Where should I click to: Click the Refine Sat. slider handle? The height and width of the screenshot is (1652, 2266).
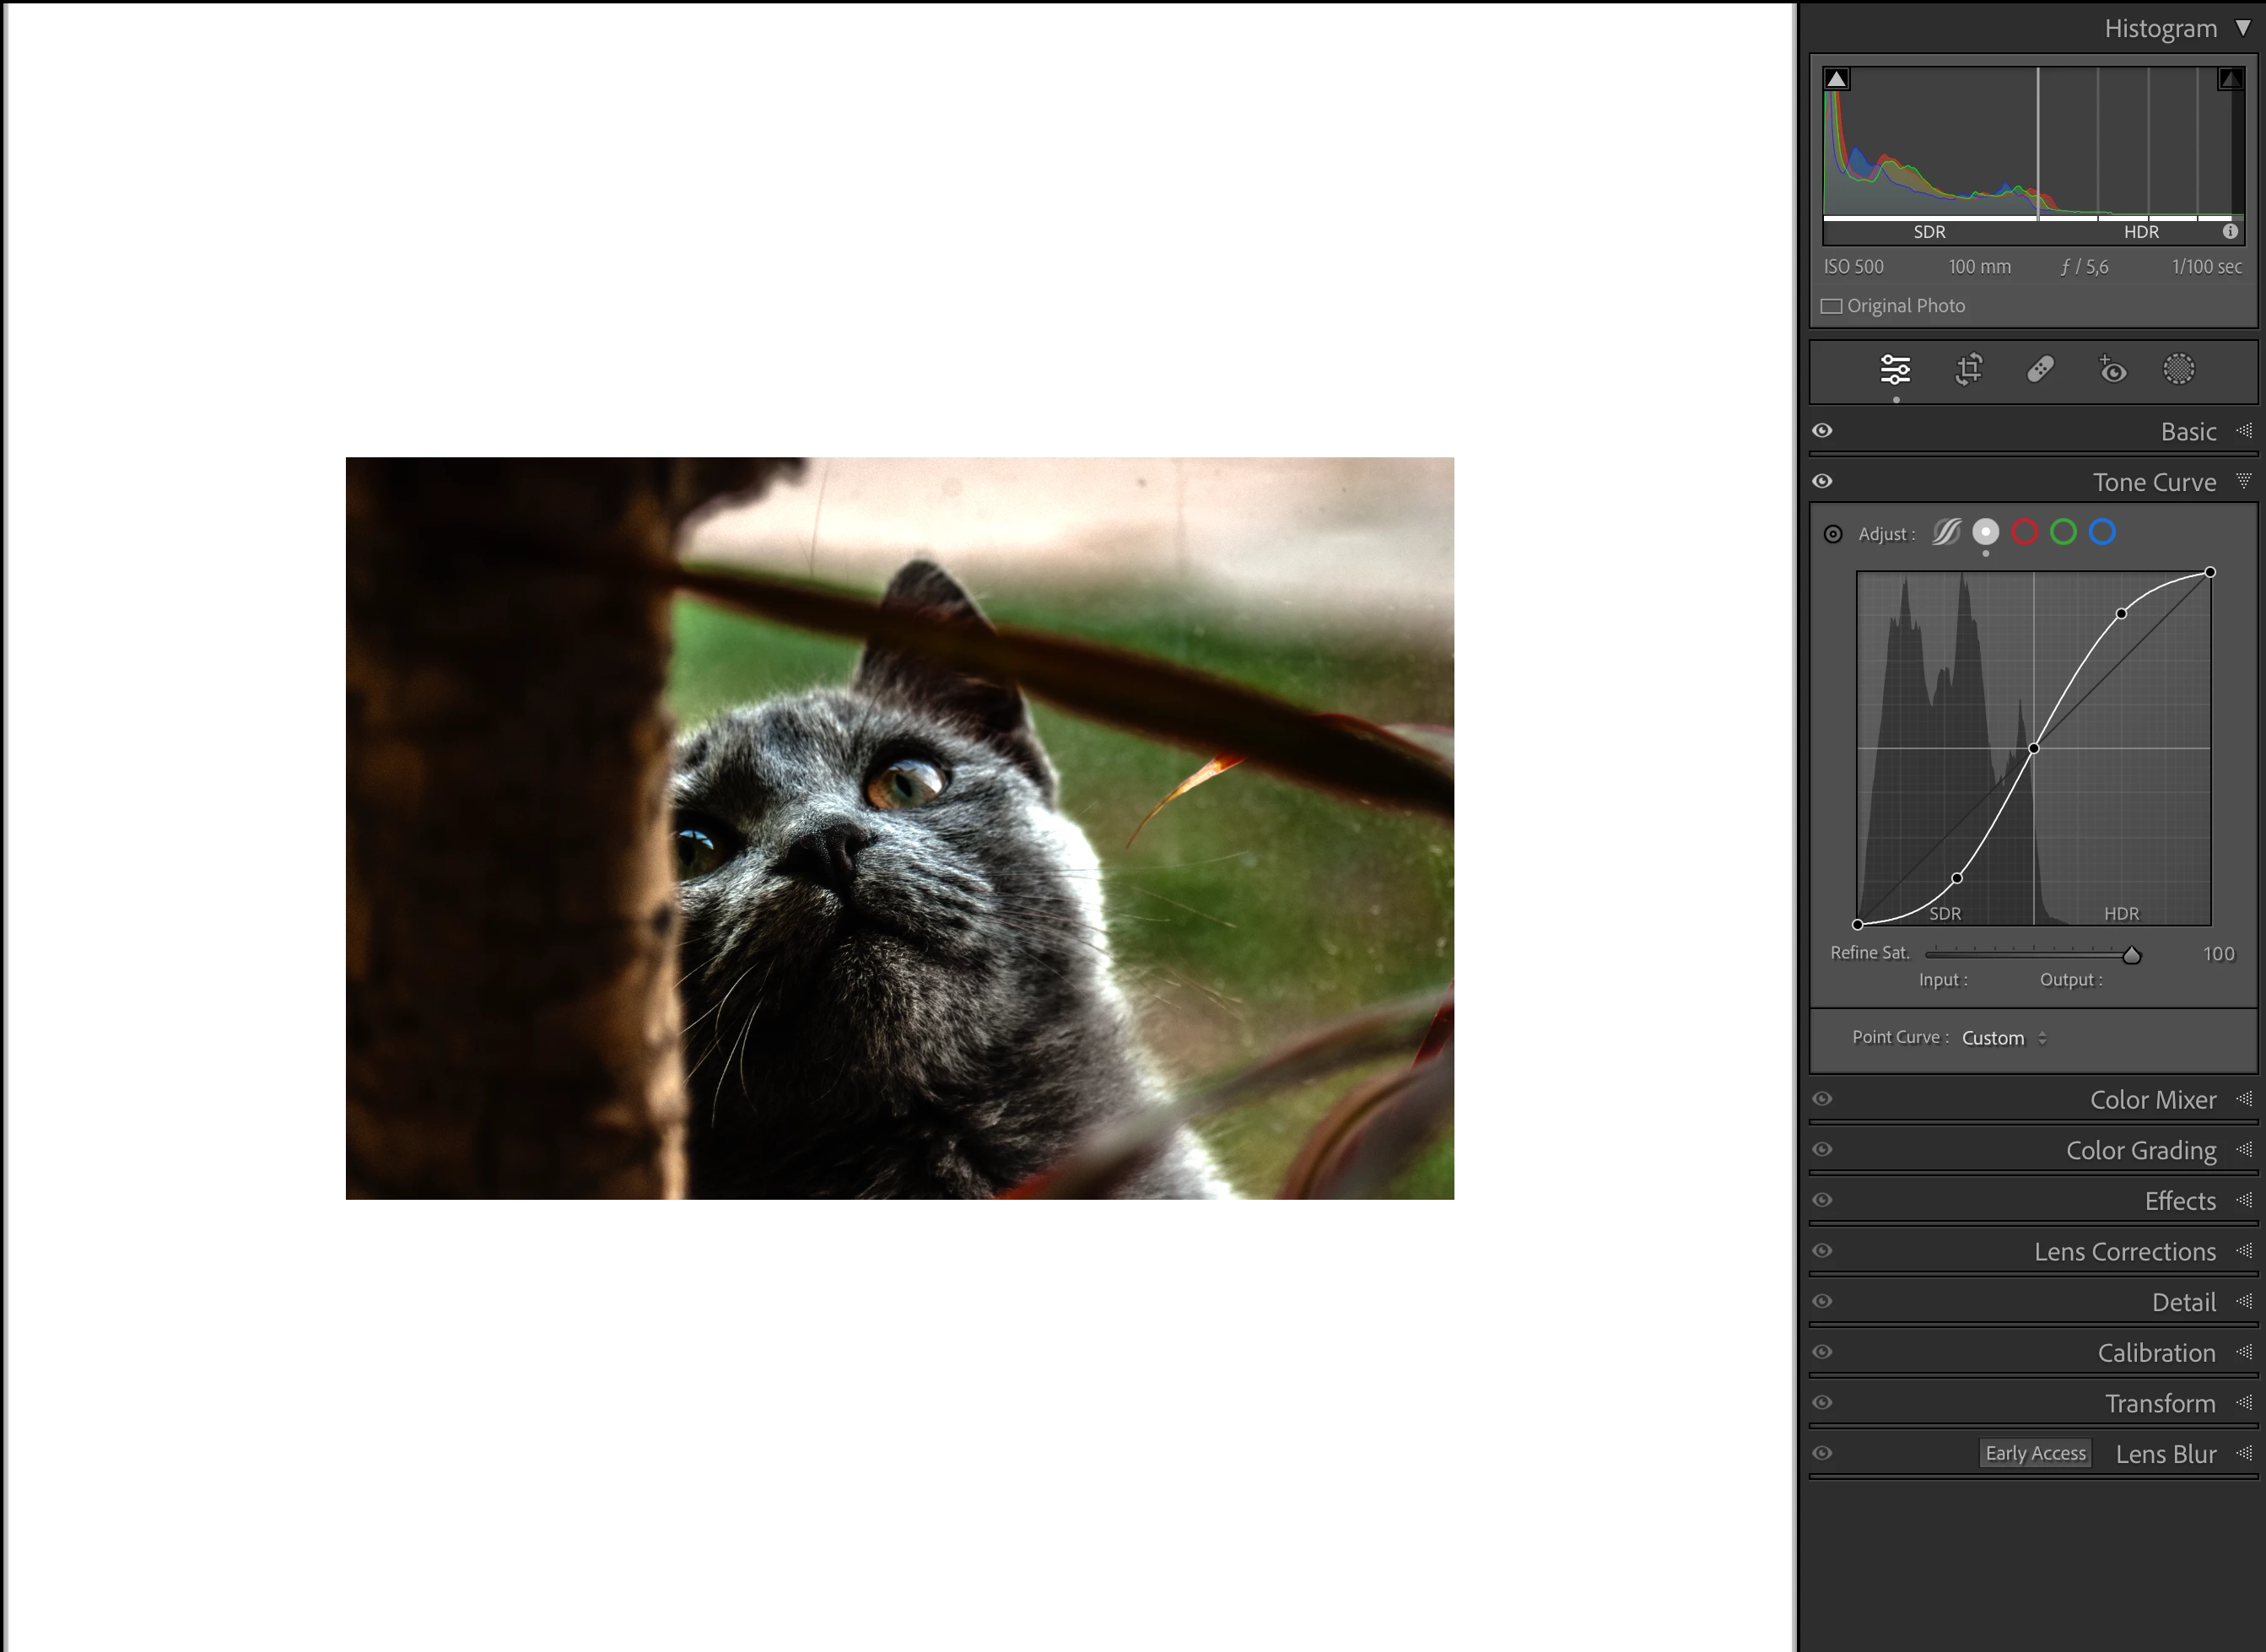(x=2131, y=955)
